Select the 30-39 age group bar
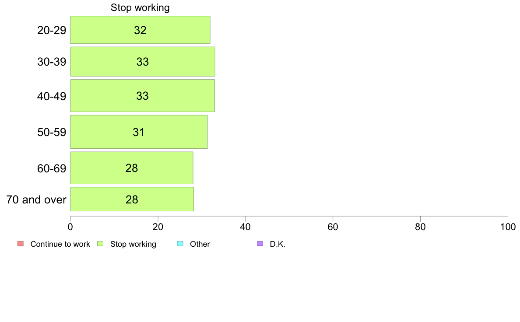The image size is (520, 322). point(143,62)
